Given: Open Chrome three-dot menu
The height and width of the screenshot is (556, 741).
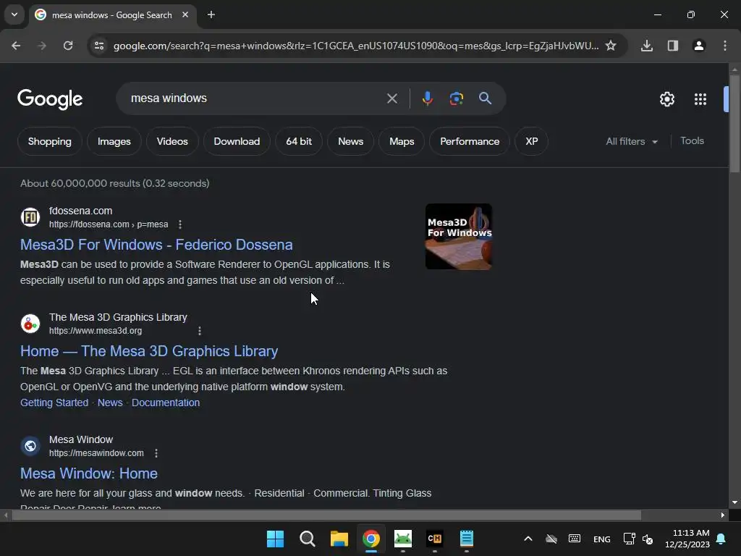Looking at the screenshot, I should pyautogui.click(x=725, y=46).
